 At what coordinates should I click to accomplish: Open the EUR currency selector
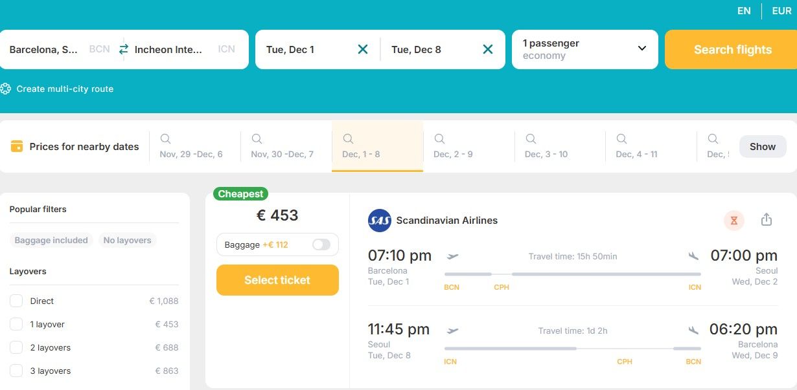[781, 10]
